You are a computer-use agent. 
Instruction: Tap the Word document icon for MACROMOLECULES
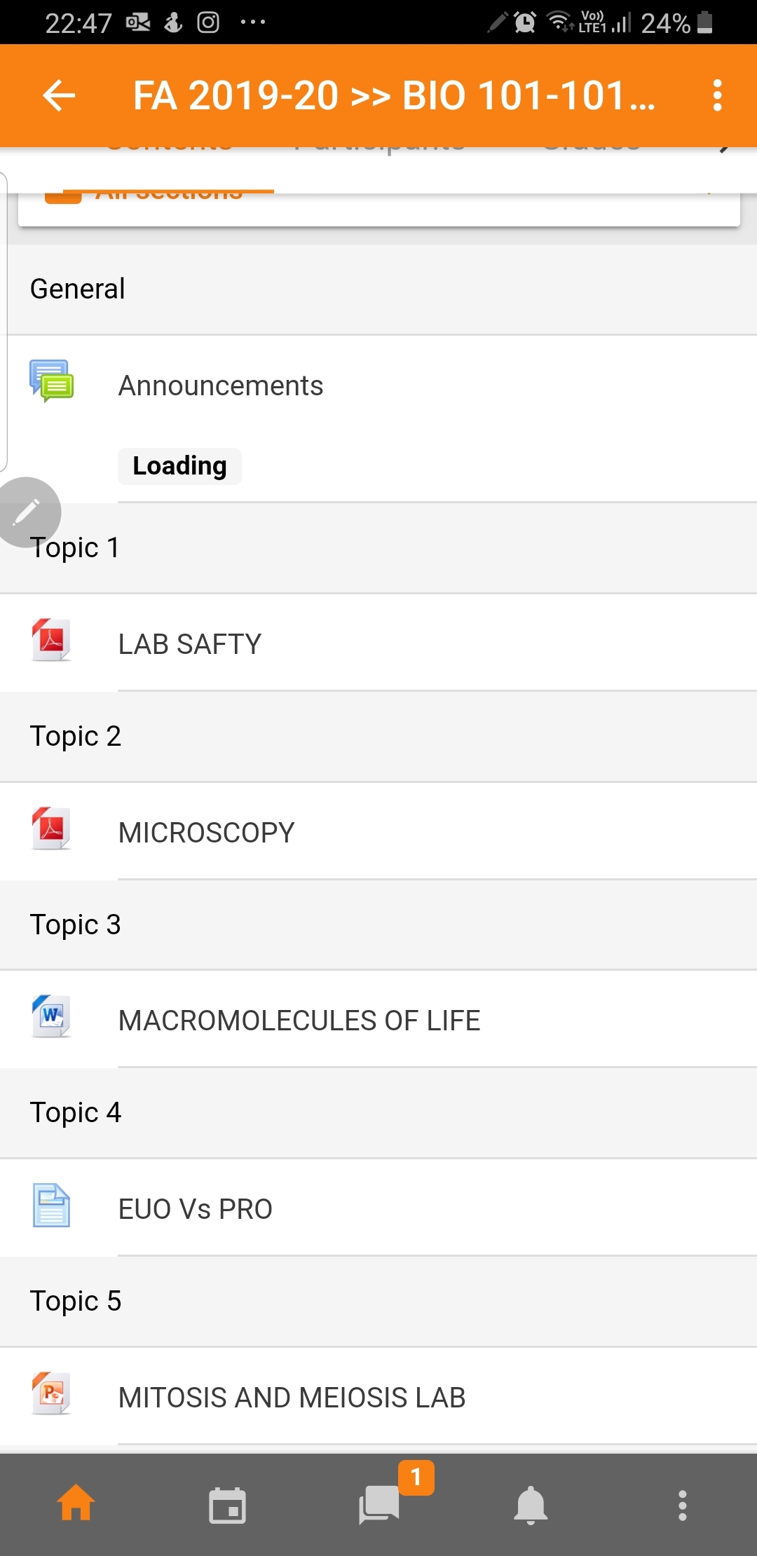[x=51, y=1016]
